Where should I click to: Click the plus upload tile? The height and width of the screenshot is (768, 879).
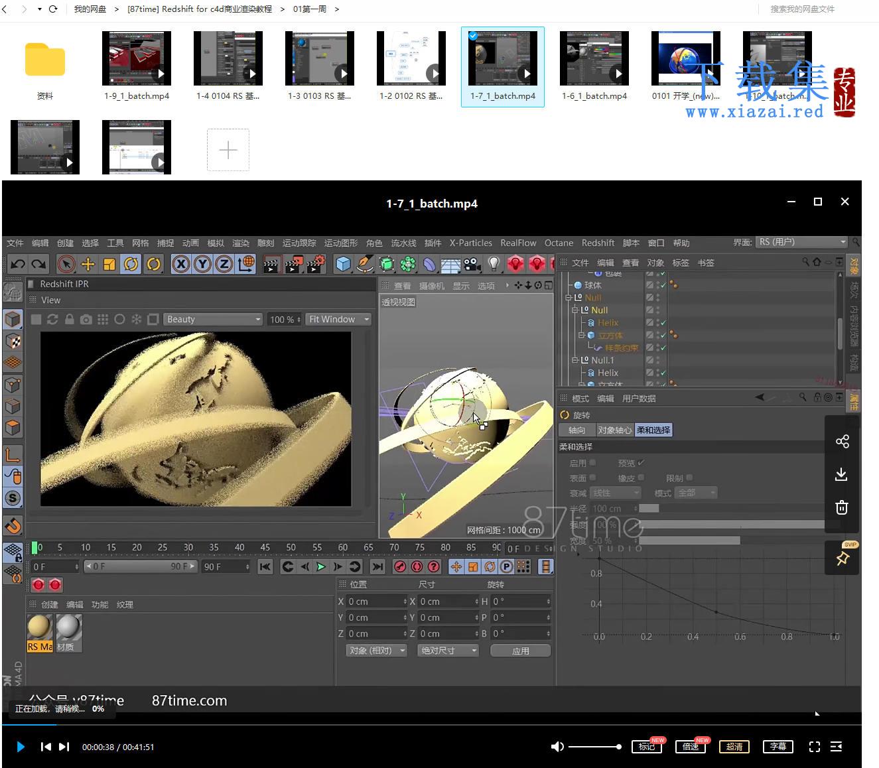click(x=228, y=150)
